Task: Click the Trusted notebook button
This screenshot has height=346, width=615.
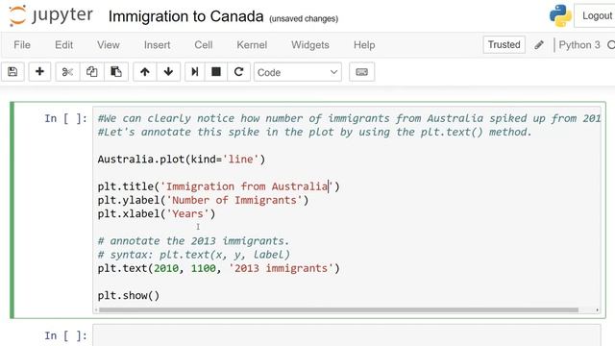Action: point(504,45)
